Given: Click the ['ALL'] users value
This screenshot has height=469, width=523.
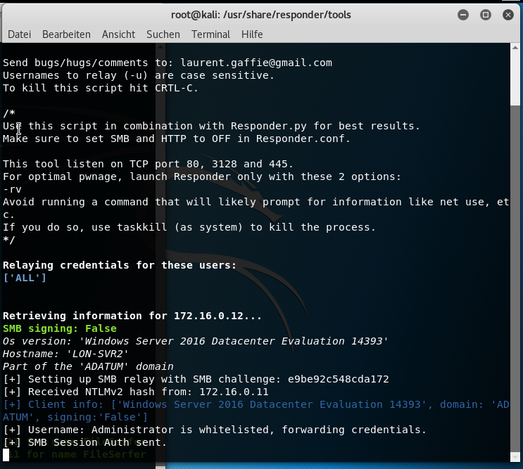Looking at the screenshot, I should pyautogui.click(x=25, y=278).
